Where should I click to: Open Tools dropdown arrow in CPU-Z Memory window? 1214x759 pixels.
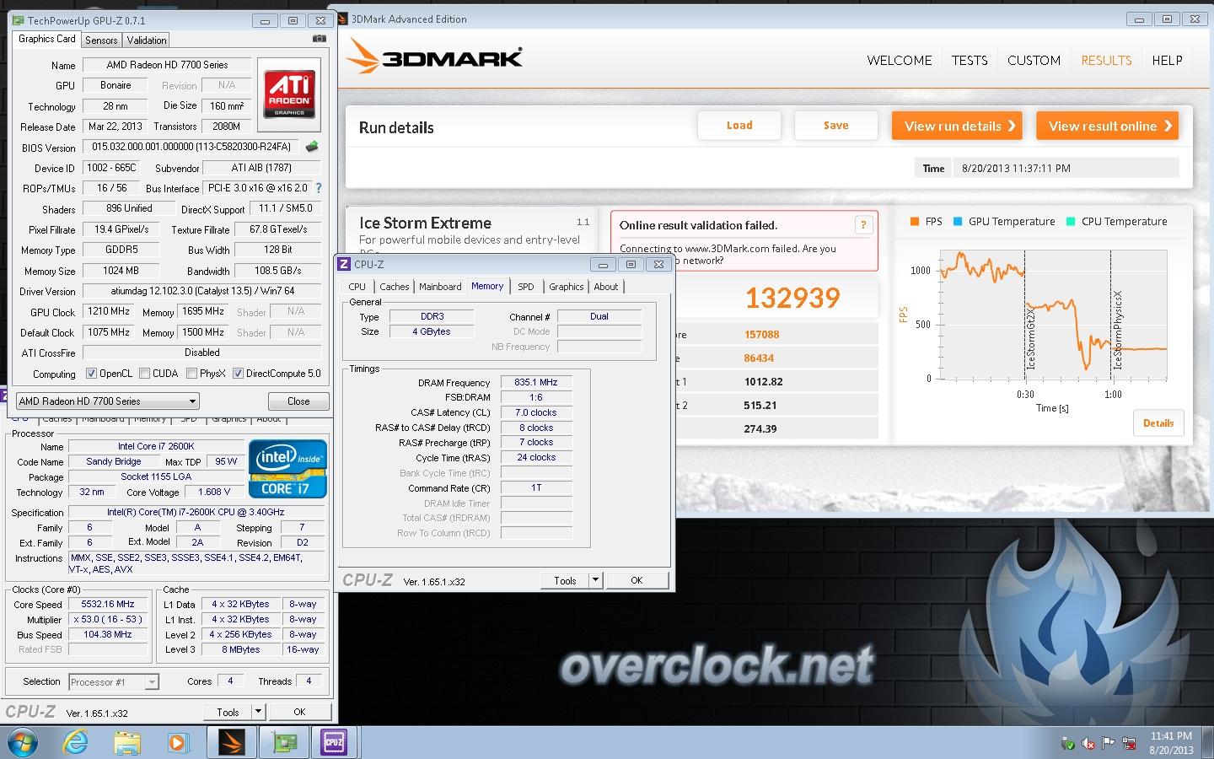594,580
